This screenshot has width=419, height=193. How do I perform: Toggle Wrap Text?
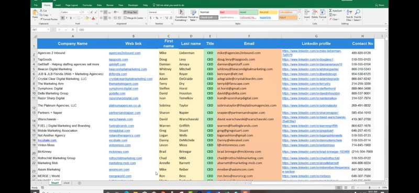point(130,12)
